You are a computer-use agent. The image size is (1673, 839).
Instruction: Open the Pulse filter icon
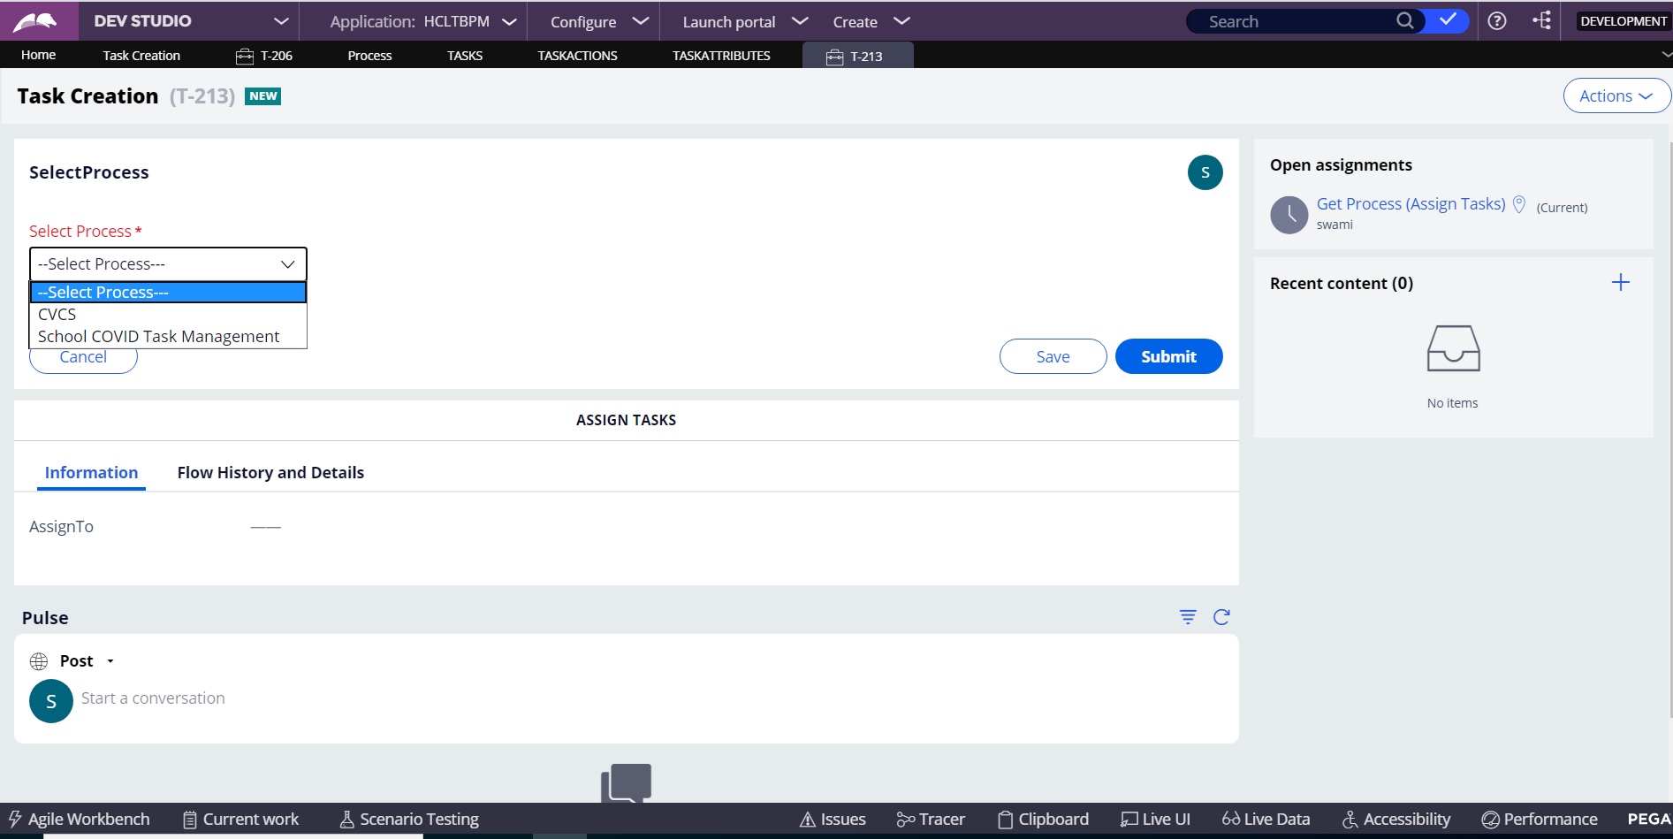tap(1188, 617)
